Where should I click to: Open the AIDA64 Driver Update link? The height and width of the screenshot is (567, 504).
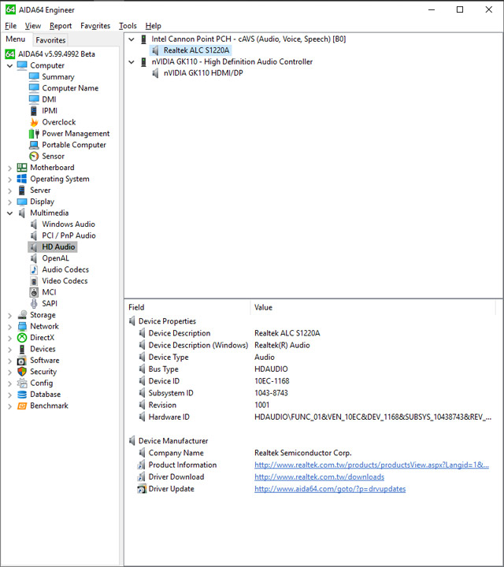(x=330, y=488)
